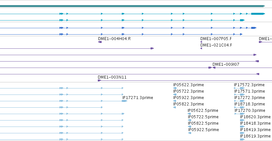The height and width of the screenshot is (141, 272).
Task: Select the thick teal gene bar at top
Action: 133,6
